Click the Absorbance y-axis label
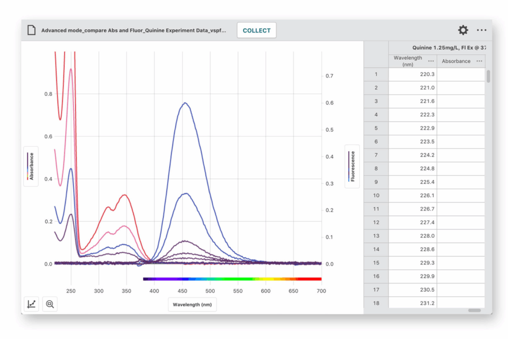This screenshot has width=508, height=339. pos(31,166)
